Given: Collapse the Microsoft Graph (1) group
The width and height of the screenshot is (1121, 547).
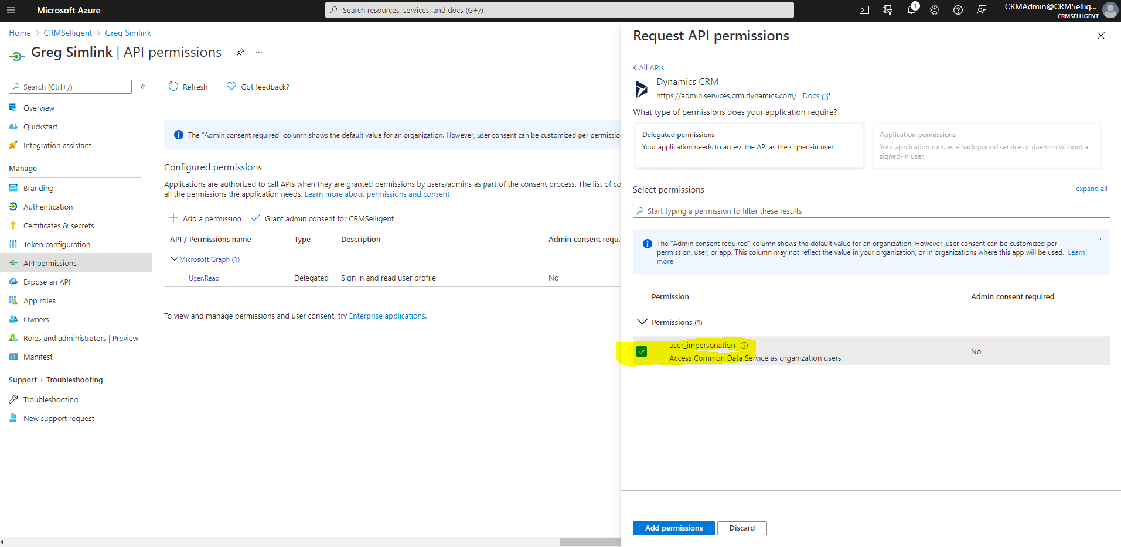Looking at the screenshot, I should coord(174,259).
